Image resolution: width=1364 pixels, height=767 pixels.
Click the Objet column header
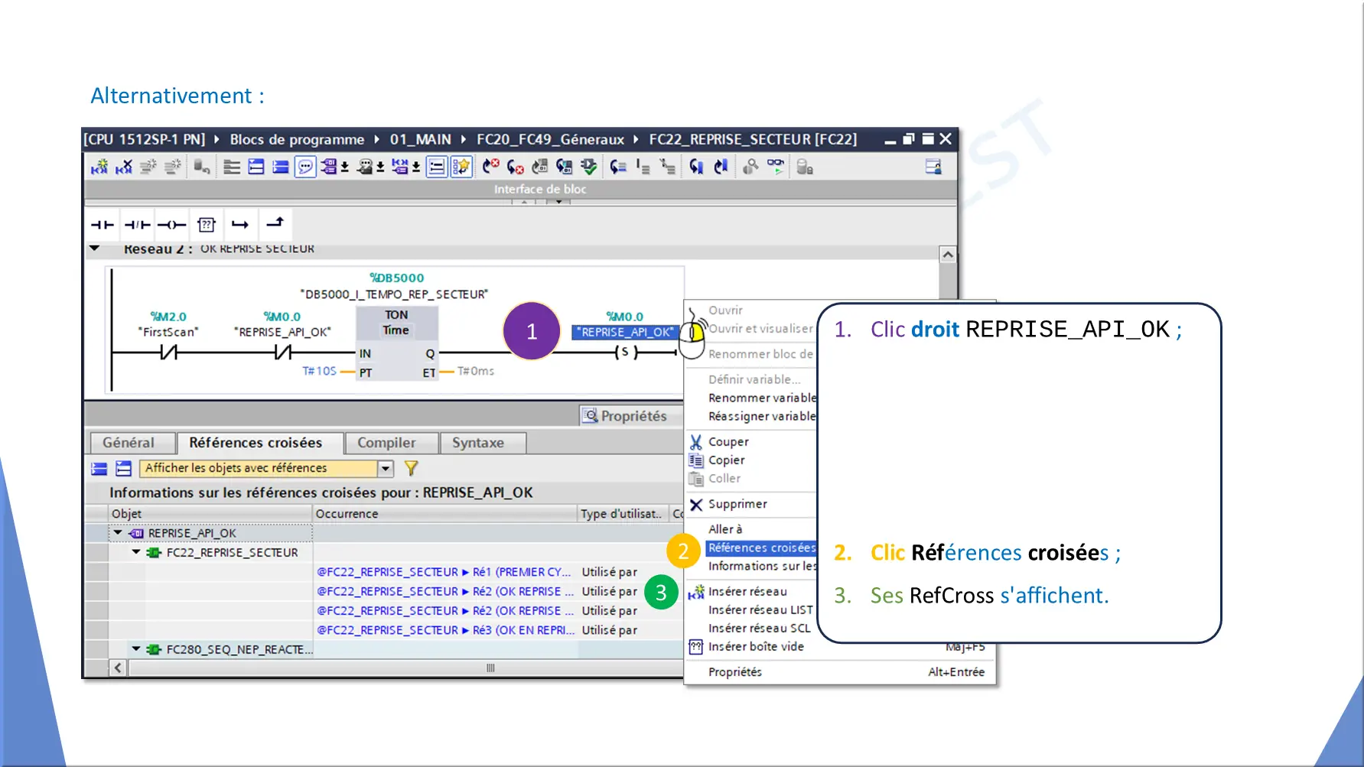(x=210, y=514)
